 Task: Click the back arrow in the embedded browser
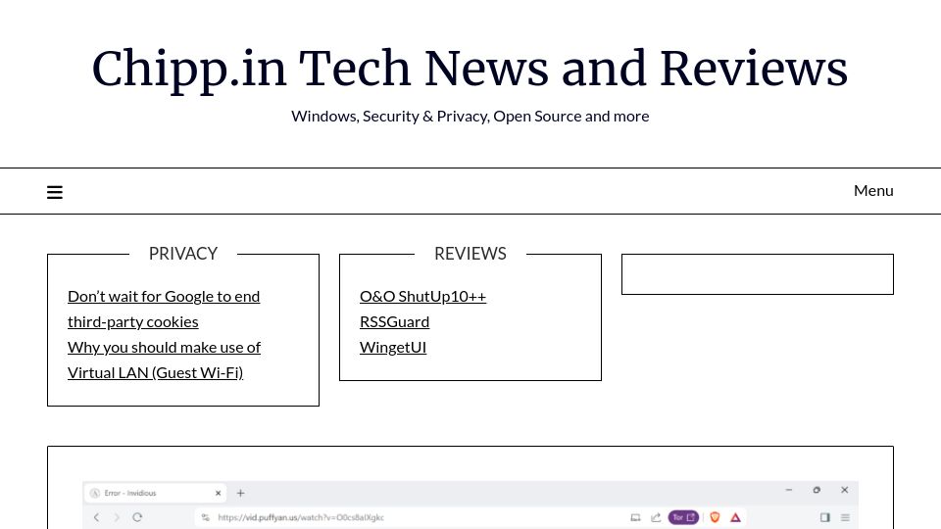pyautogui.click(x=96, y=517)
